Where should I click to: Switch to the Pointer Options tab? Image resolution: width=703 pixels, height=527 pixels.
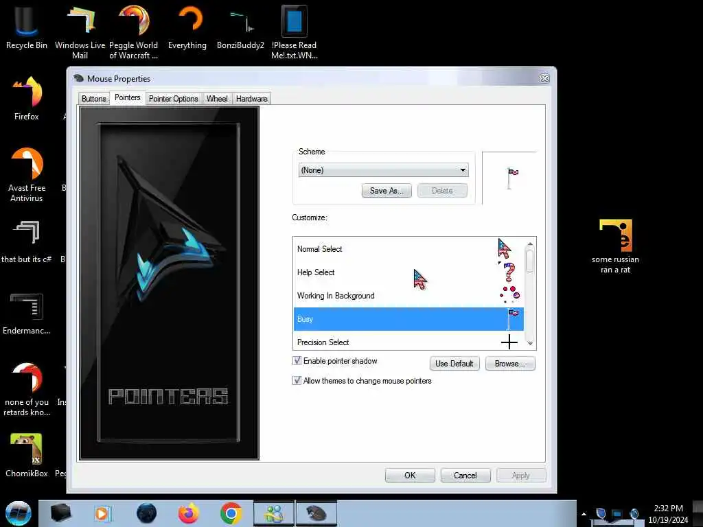pos(173,99)
